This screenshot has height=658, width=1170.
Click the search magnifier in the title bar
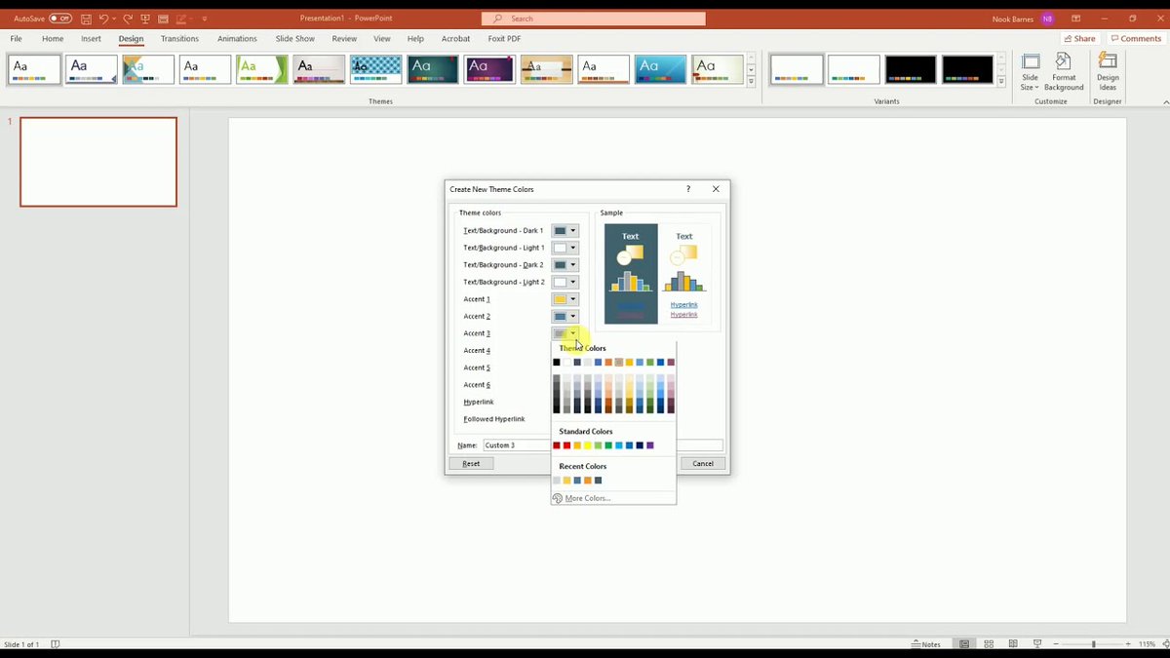tap(498, 19)
